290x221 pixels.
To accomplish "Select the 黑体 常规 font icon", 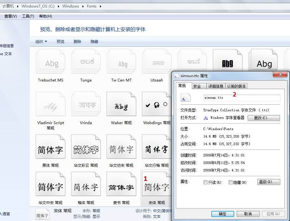I will click(x=50, y=146).
